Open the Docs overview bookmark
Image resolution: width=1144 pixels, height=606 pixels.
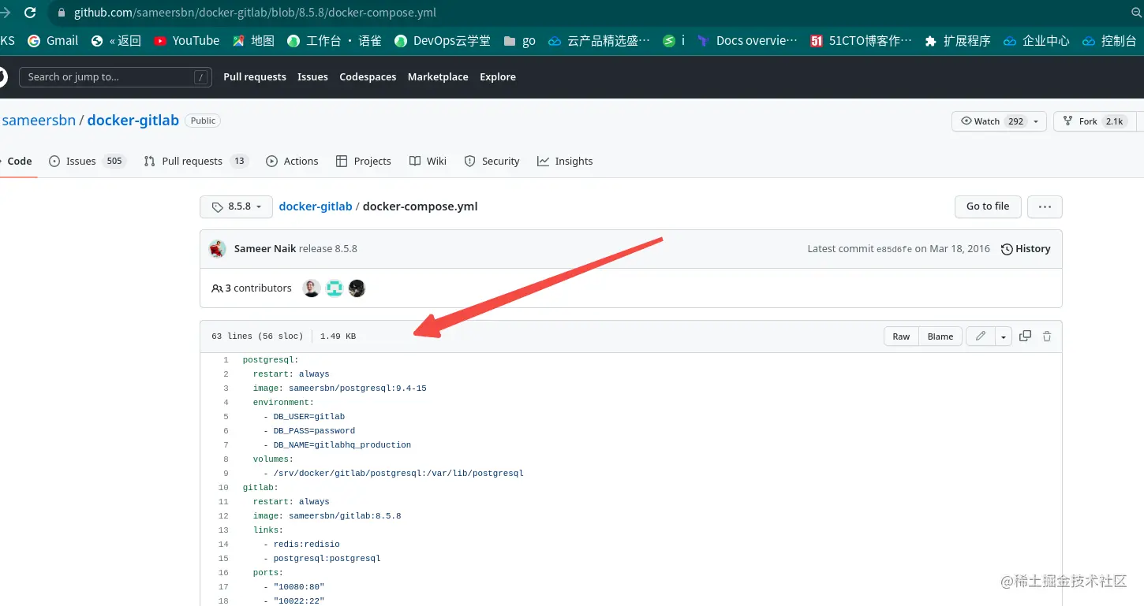tap(748, 41)
